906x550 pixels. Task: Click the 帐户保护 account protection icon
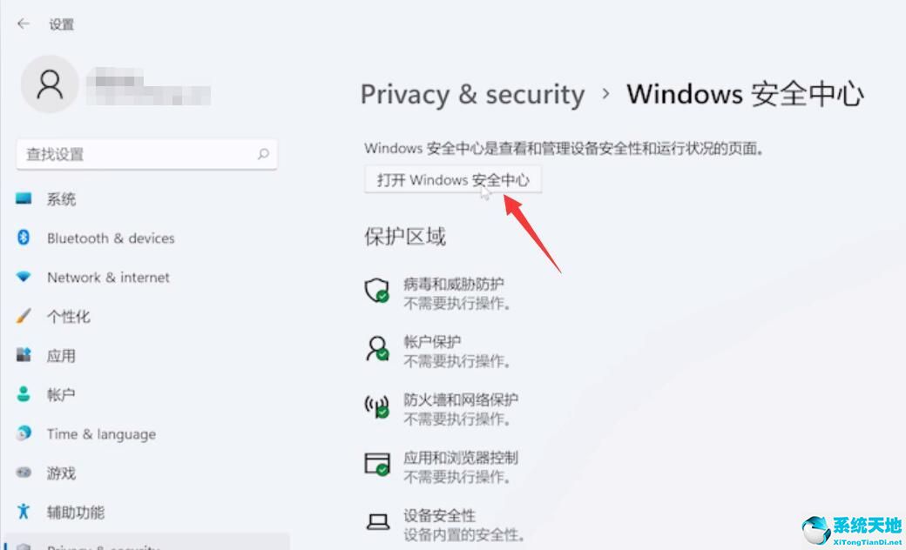(x=377, y=349)
